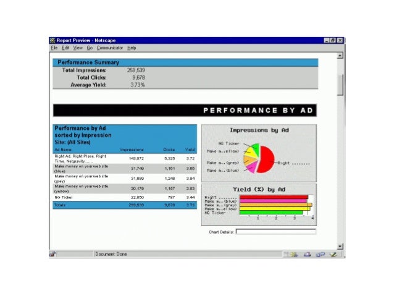This screenshot has width=394, height=296.
Task: Click the orange grey-ad yield bar
Action: [275, 205]
